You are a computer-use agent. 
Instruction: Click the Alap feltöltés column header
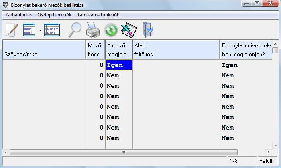[176, 50]
